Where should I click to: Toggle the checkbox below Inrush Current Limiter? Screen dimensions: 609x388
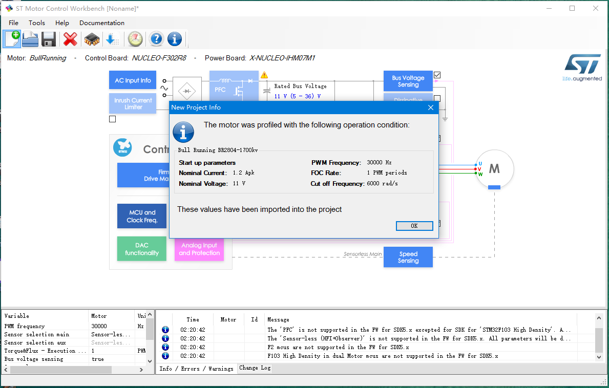coord(112,119)
